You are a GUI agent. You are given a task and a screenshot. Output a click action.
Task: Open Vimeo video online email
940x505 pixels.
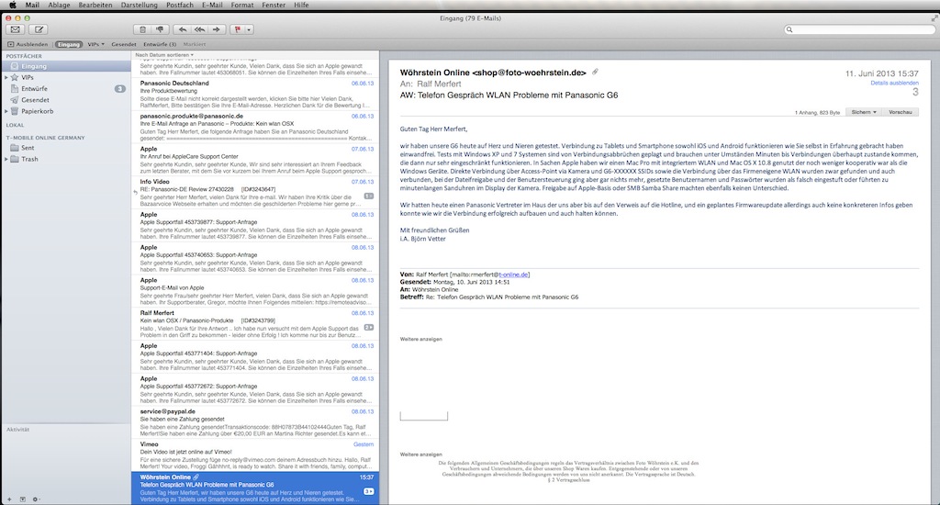[x=255, y=455]
